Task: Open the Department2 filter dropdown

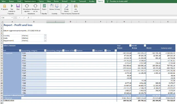Action: pyautogui.click(x=45, y=41)
